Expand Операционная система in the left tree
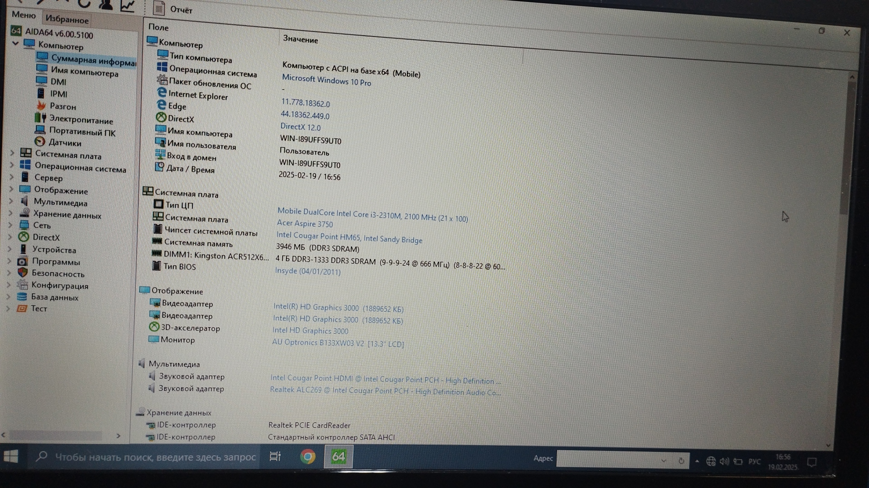The width and height of the screenshot is (869, 488). pyautogui.click(x=12, y=165)
